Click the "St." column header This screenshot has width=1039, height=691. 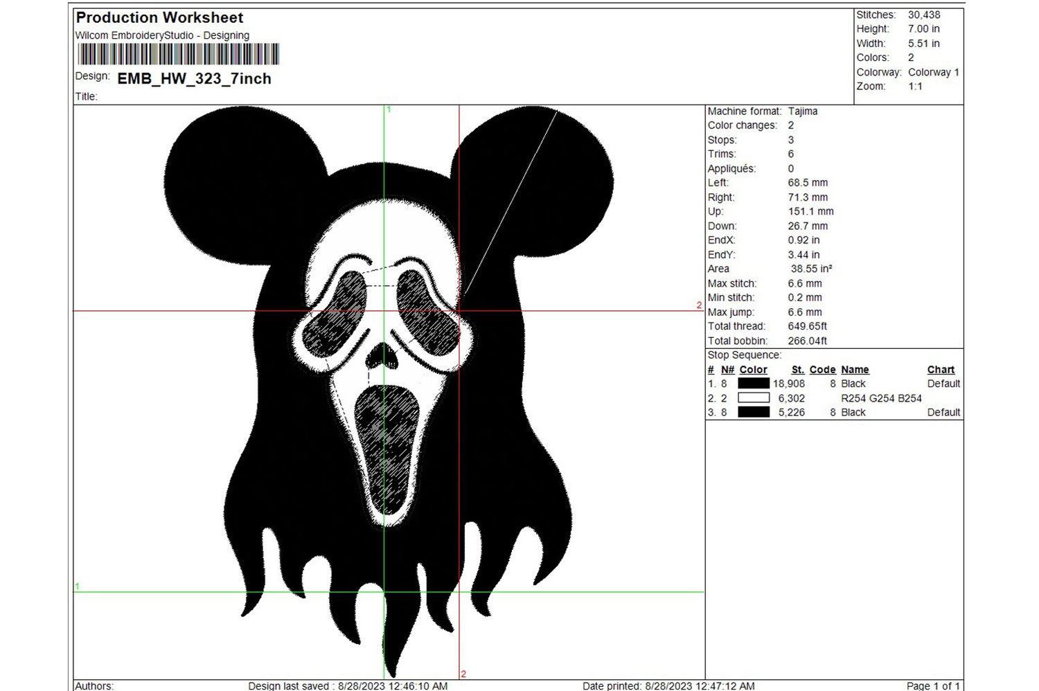(798, 370)
